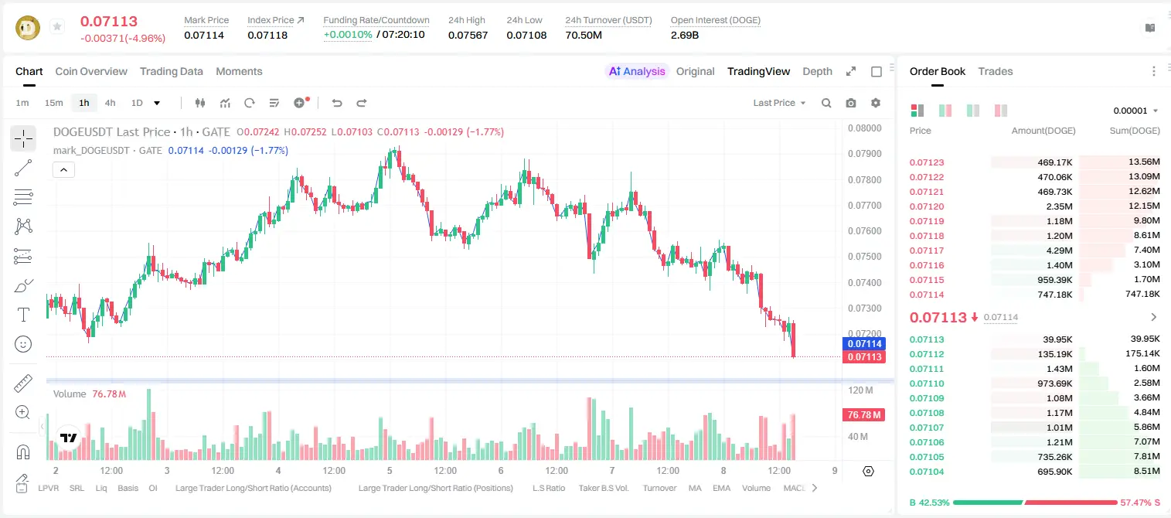Open chart settings gear icon
The image size is (1171, 518).
[876, 103]
